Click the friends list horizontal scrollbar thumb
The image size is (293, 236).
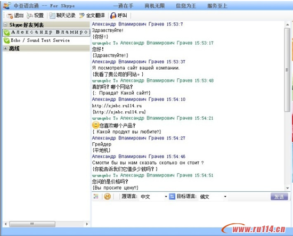32,224
